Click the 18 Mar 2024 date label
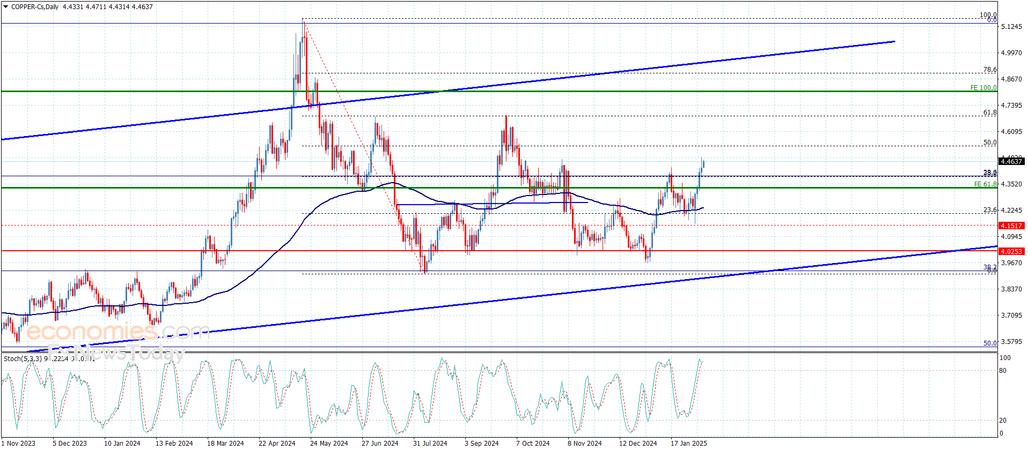Image resolution: width=1028 pixels, height=450 pixels. click(x=225, y=443)
